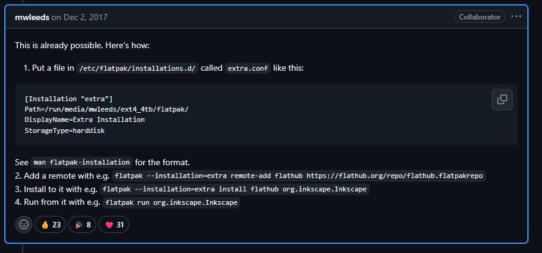The width and height of the screenshot is (542, 253).
Task: Click the Collaborator badge
Action: coord(480,17)
